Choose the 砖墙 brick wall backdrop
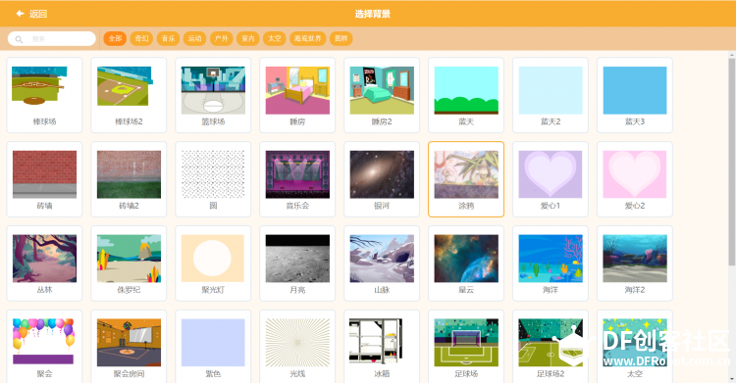Screen dimensions: 736x383 pyautogui.click(x=44, y=179)
